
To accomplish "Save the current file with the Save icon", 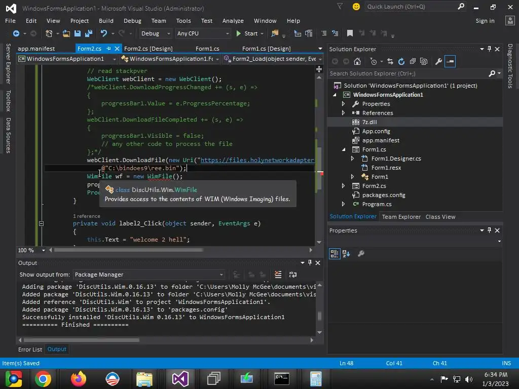I will [78, 33].
